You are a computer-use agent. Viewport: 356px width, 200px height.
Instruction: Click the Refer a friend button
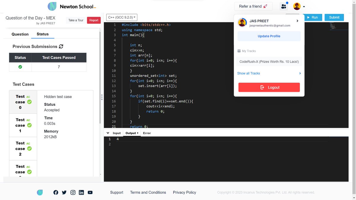(253, 6)
